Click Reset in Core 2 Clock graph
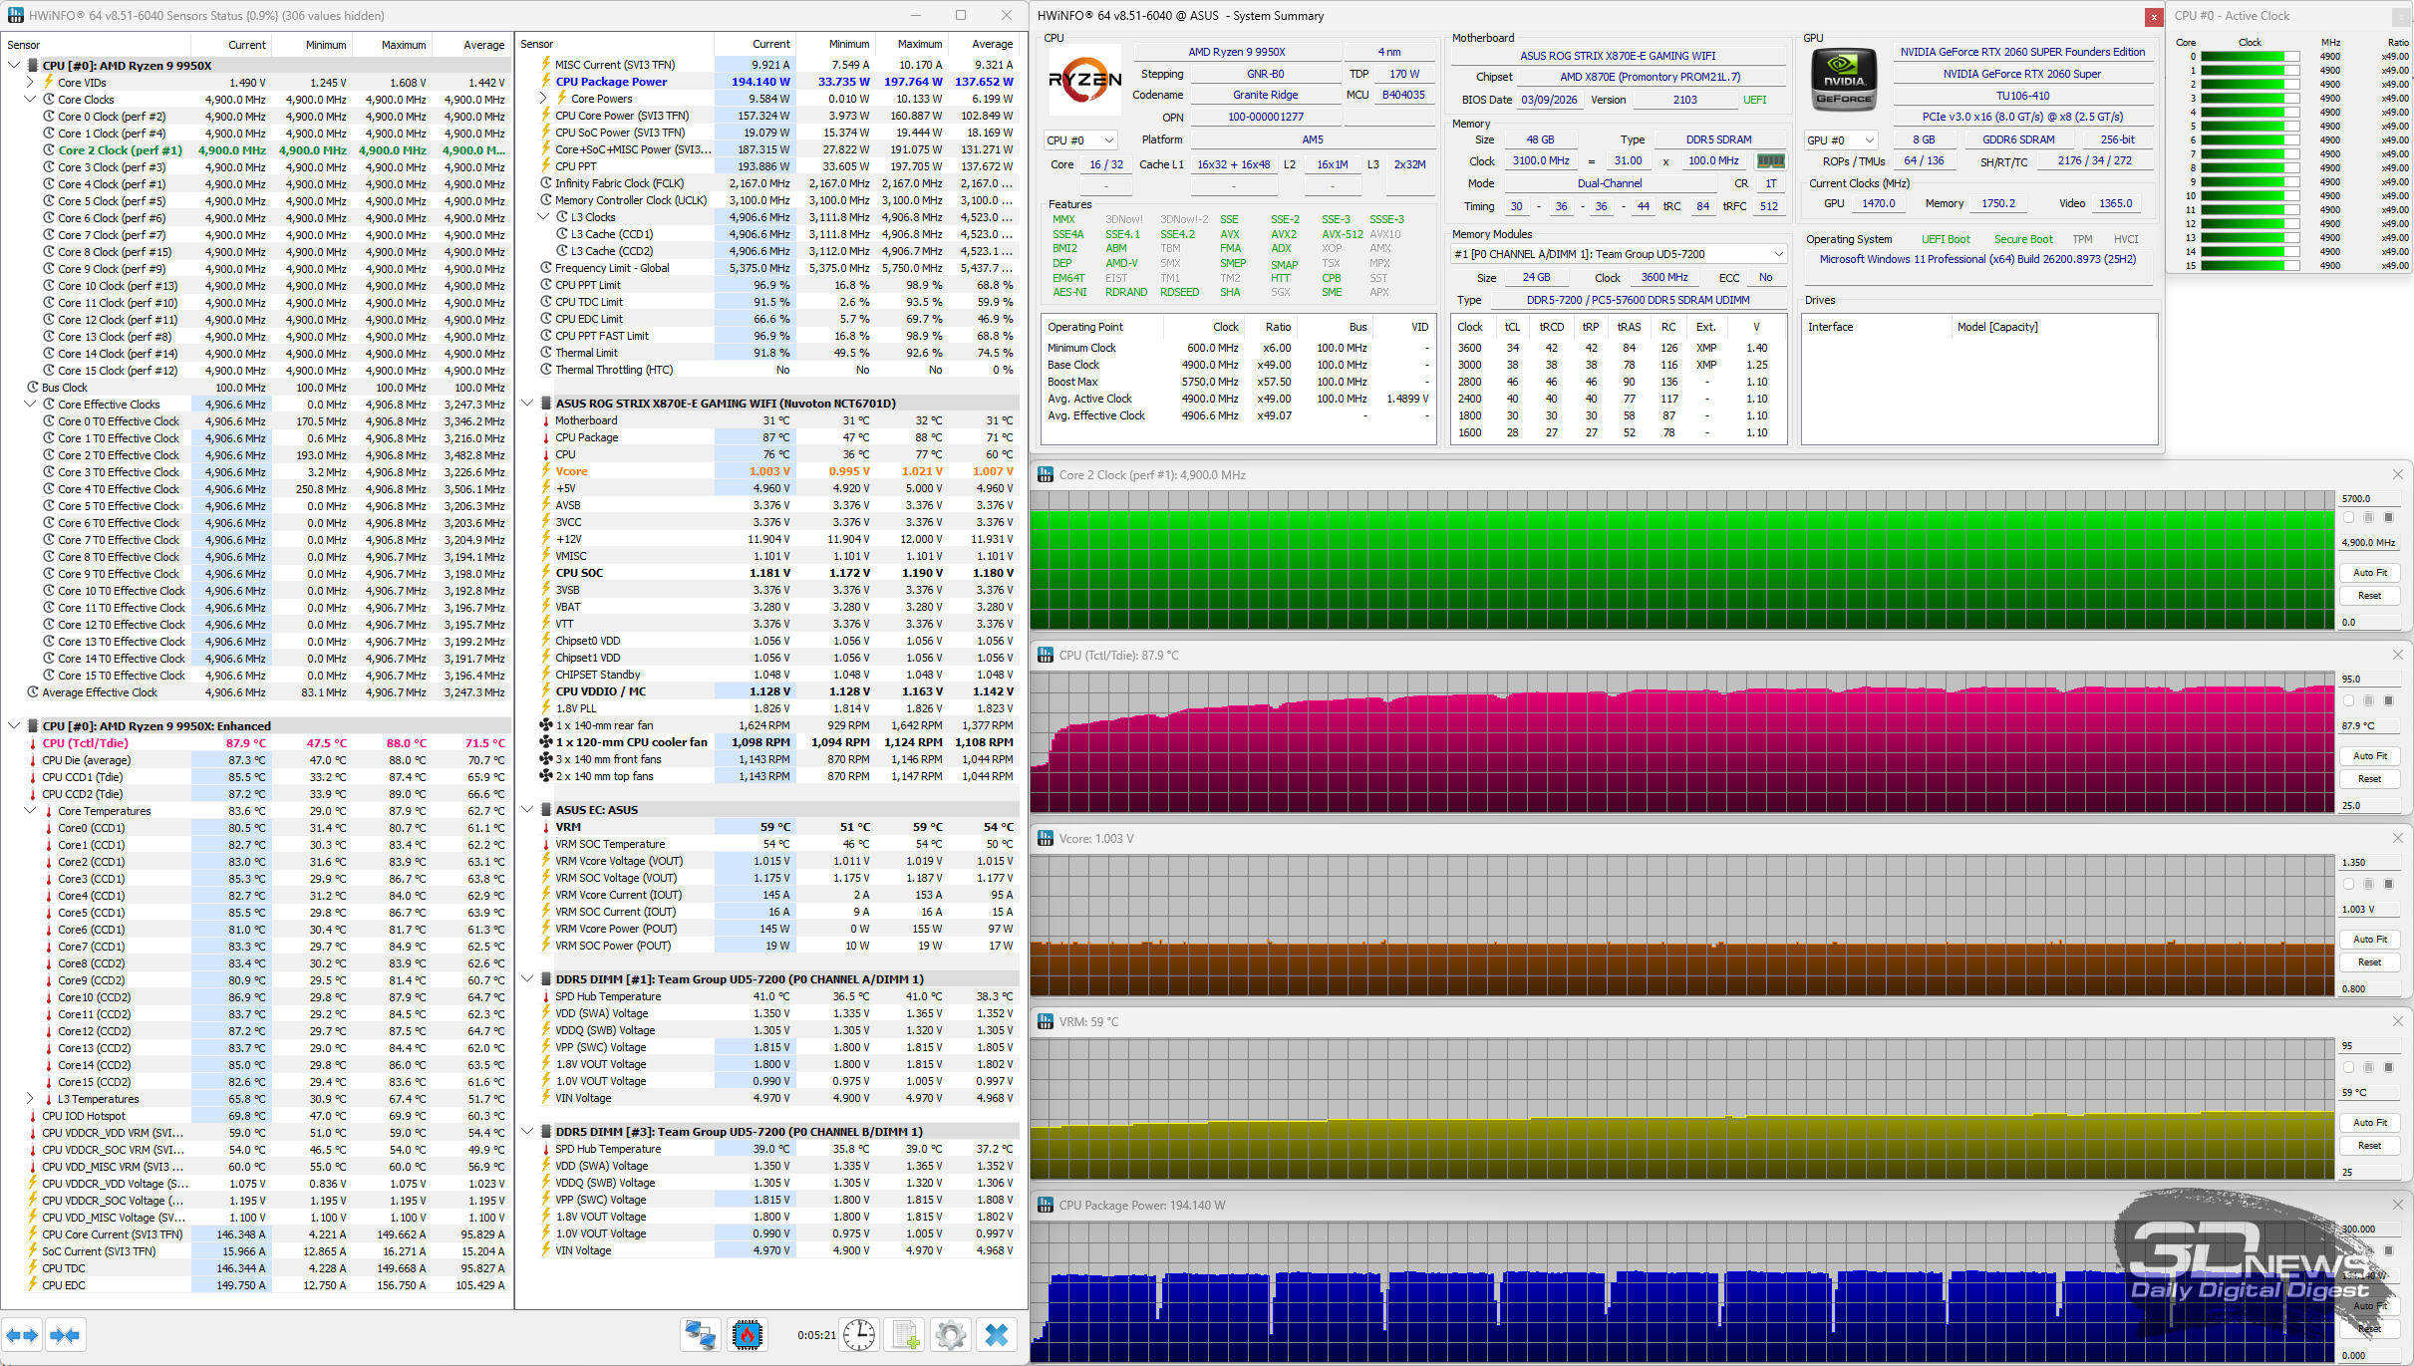 coord(2370,596)
